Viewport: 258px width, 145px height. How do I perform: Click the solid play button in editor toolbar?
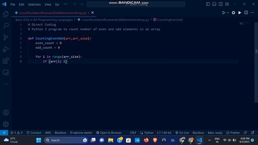240,12
